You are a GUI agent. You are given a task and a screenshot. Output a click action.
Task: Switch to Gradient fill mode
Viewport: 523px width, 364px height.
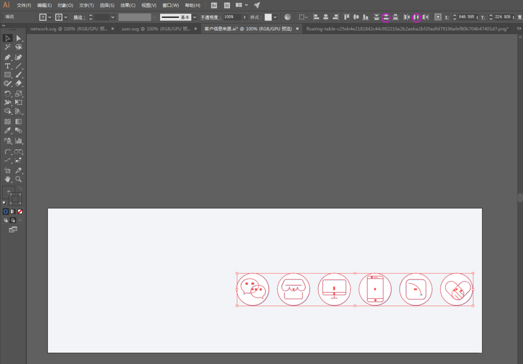(x=13, y=212)
